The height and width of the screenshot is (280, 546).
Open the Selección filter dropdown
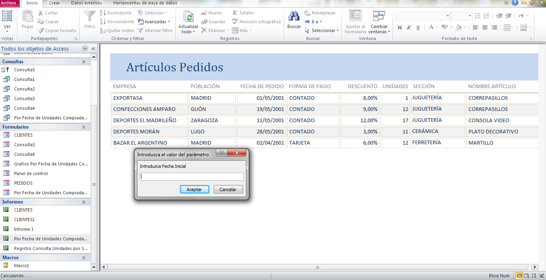tap(153, 13)
